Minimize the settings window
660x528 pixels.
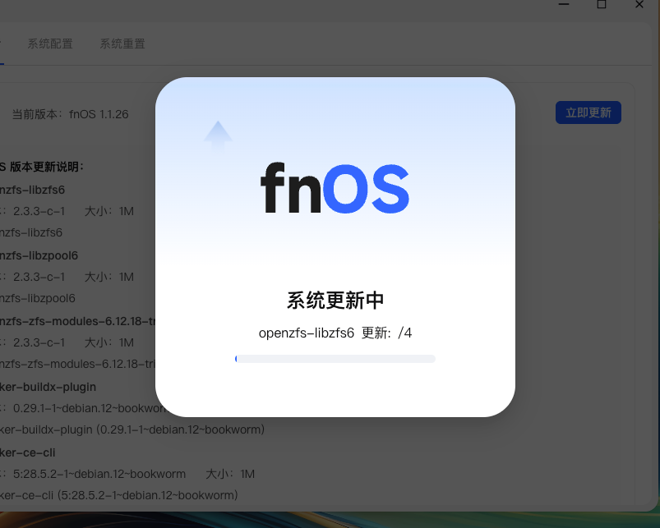pos(564,4)
